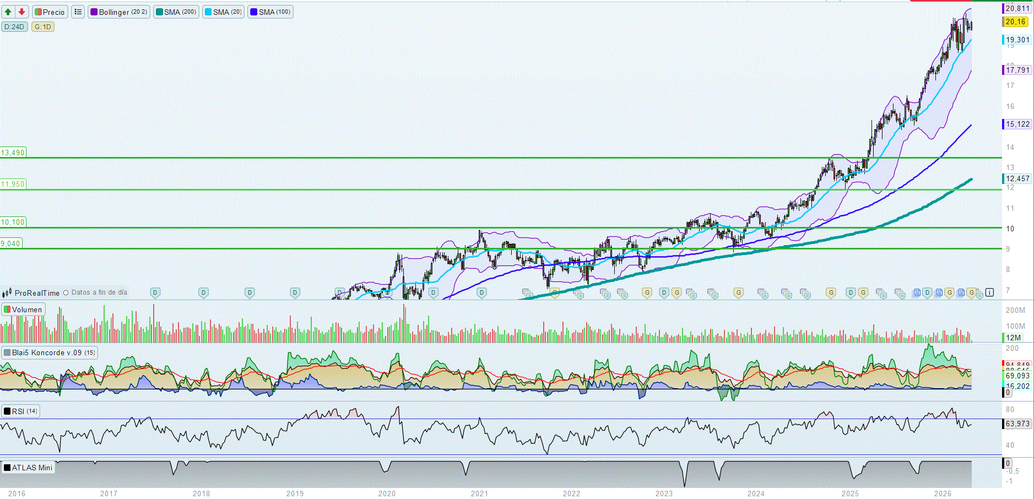
Task: Open the Bollinger (20 2) indicator settings
Action: click(118, 12)
